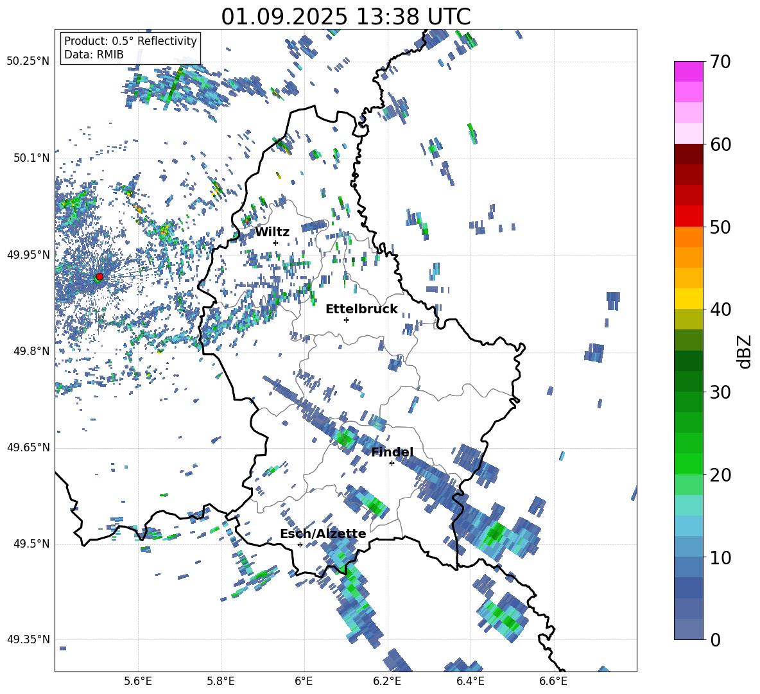Screen dimensions: 760x694
Task: Click the 50.1°N latitude label
Action: [31, 158]
